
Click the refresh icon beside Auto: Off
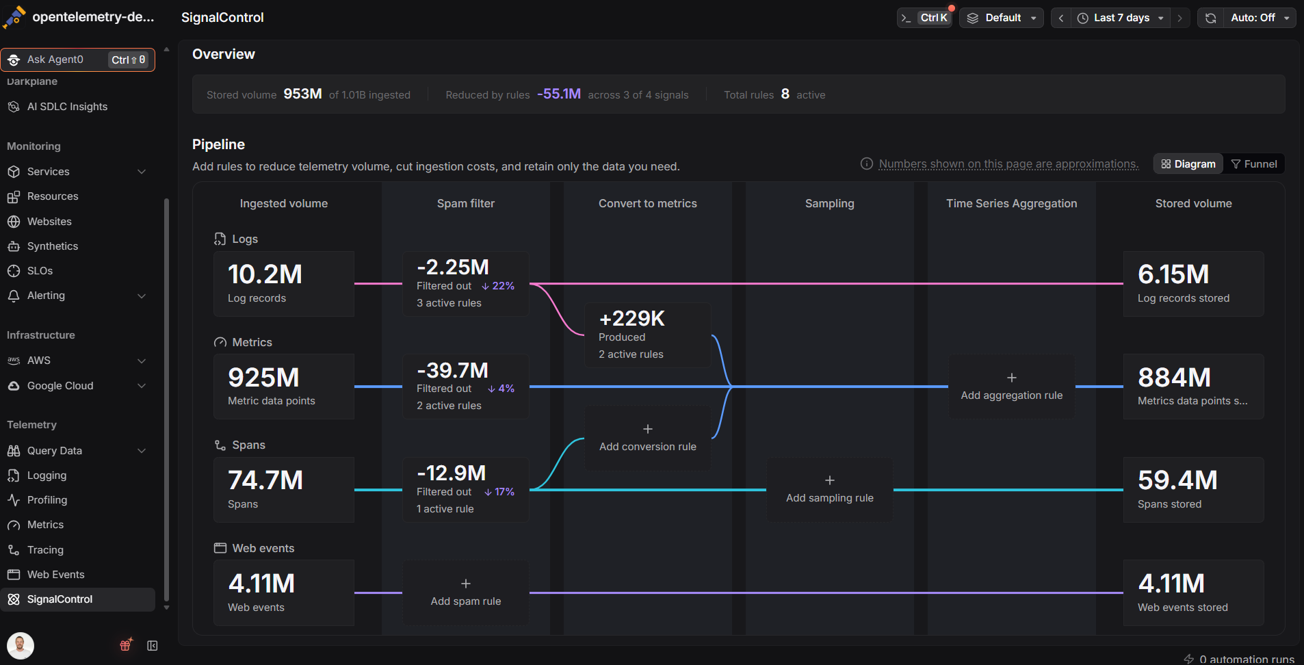[x=1211, y=18]
